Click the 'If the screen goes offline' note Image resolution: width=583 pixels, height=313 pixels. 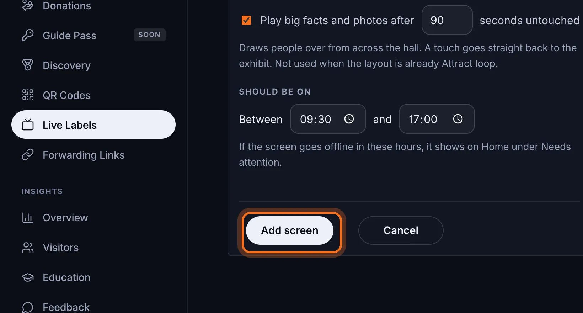(405, 154)
